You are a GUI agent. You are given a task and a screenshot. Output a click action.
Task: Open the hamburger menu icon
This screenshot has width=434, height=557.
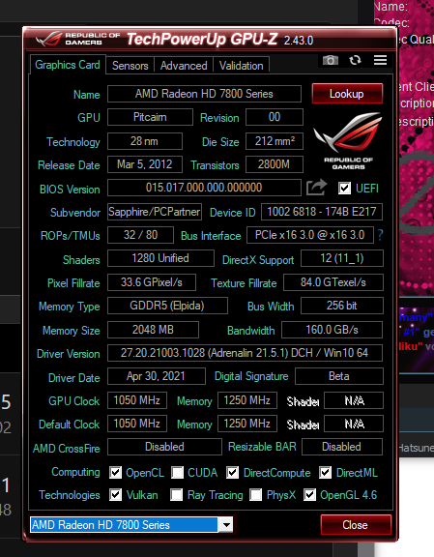pos(380,60)
